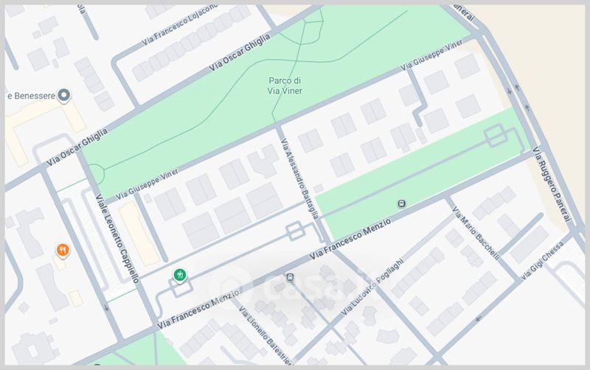Select the green park marker pin
This screenshot has width=590, height=370.
tap(178, 275)
